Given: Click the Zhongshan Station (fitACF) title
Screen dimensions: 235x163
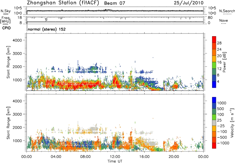Looking at the screenshot, I should coord(63,3).
